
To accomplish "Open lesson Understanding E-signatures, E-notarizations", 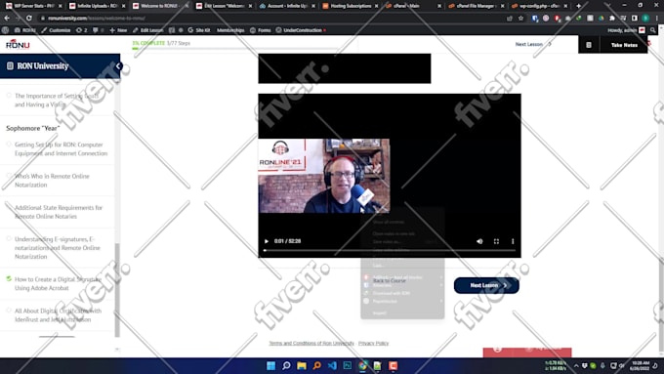I will coord(58,248).
